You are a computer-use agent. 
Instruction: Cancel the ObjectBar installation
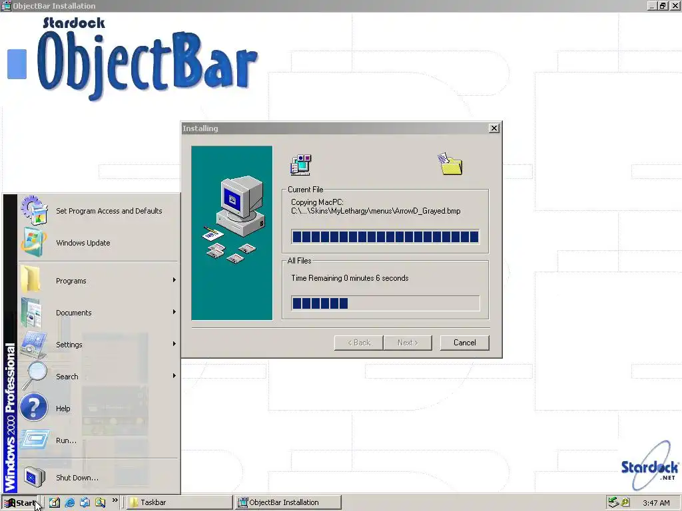[x=464, y=343]
